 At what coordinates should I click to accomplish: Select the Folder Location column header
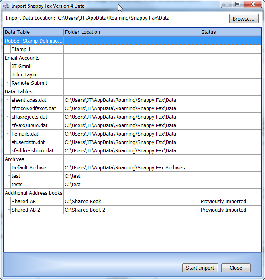click(132, 32)
